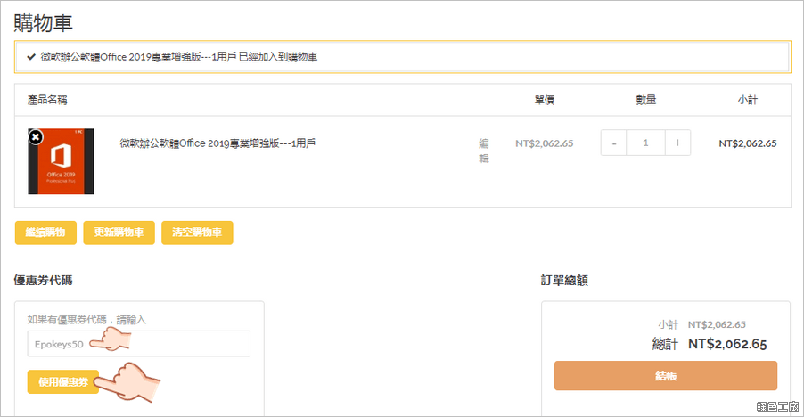Click the 產品名稱 column header

47,100
